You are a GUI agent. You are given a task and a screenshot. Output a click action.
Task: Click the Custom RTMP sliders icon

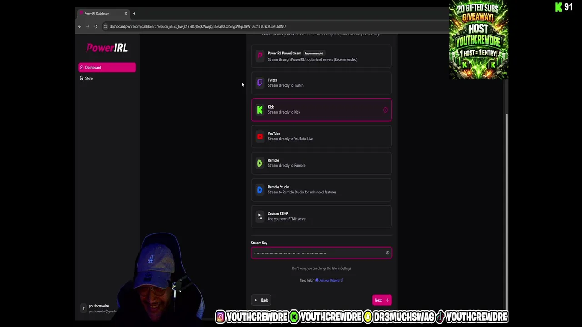click(x=260, y=217)
